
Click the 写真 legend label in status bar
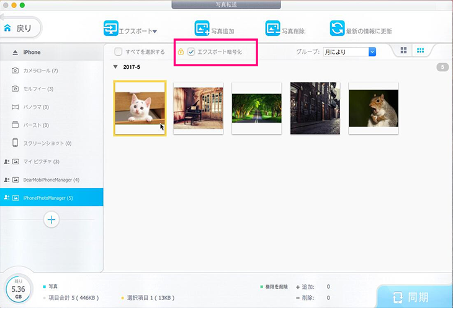[53, 286]
